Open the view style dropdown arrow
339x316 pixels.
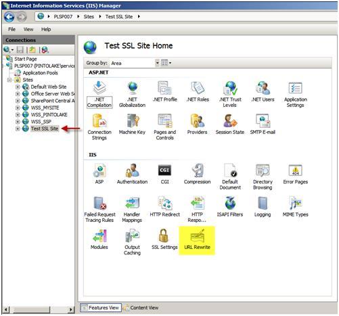tap(170, 63)
